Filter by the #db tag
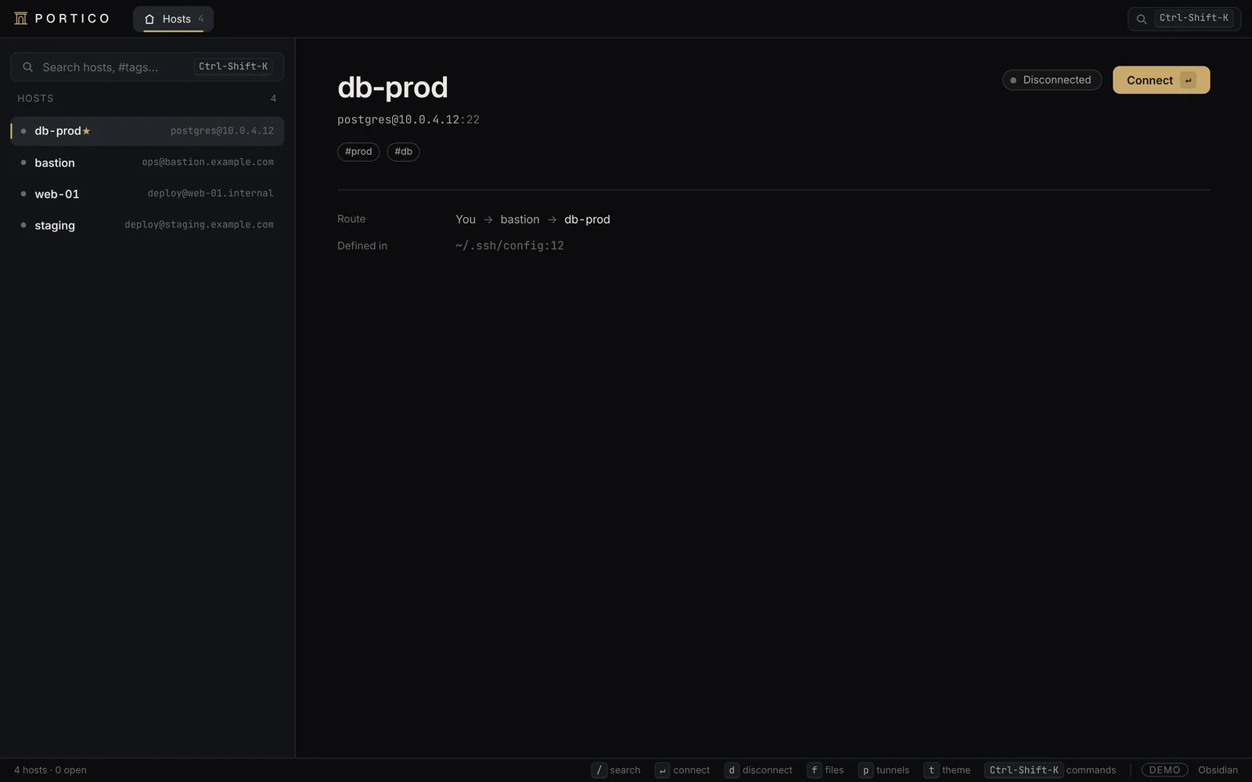 (x=403, y=152)
